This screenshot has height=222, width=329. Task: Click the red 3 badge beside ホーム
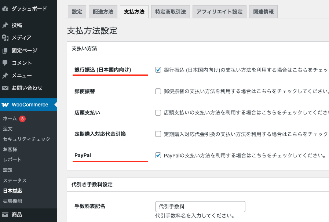[22, 119]
